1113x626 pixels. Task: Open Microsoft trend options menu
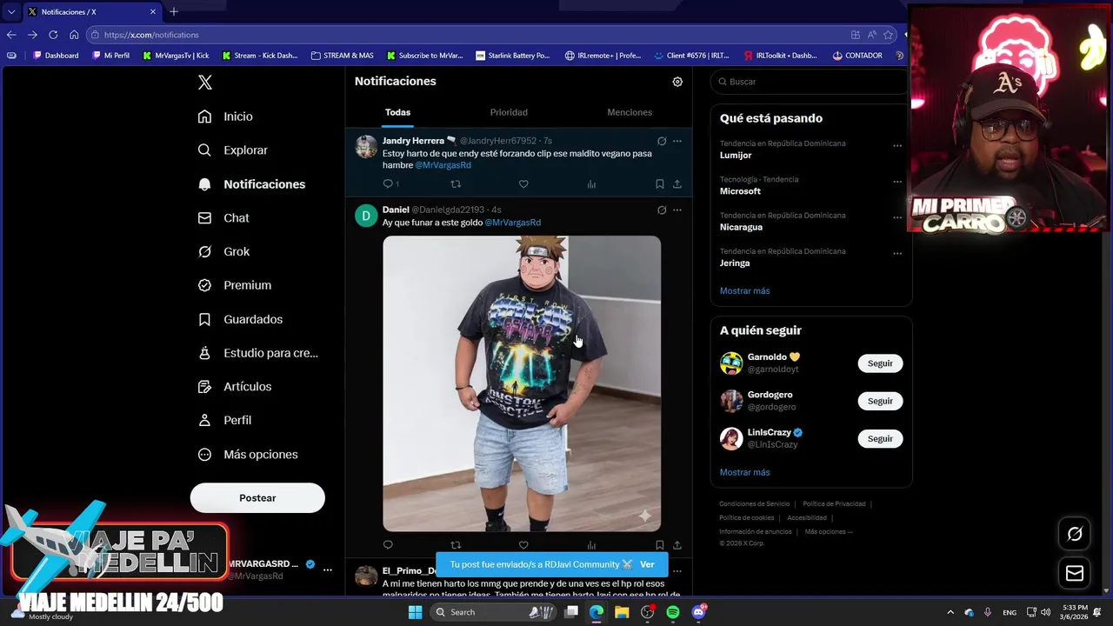[x=897, y=182]
